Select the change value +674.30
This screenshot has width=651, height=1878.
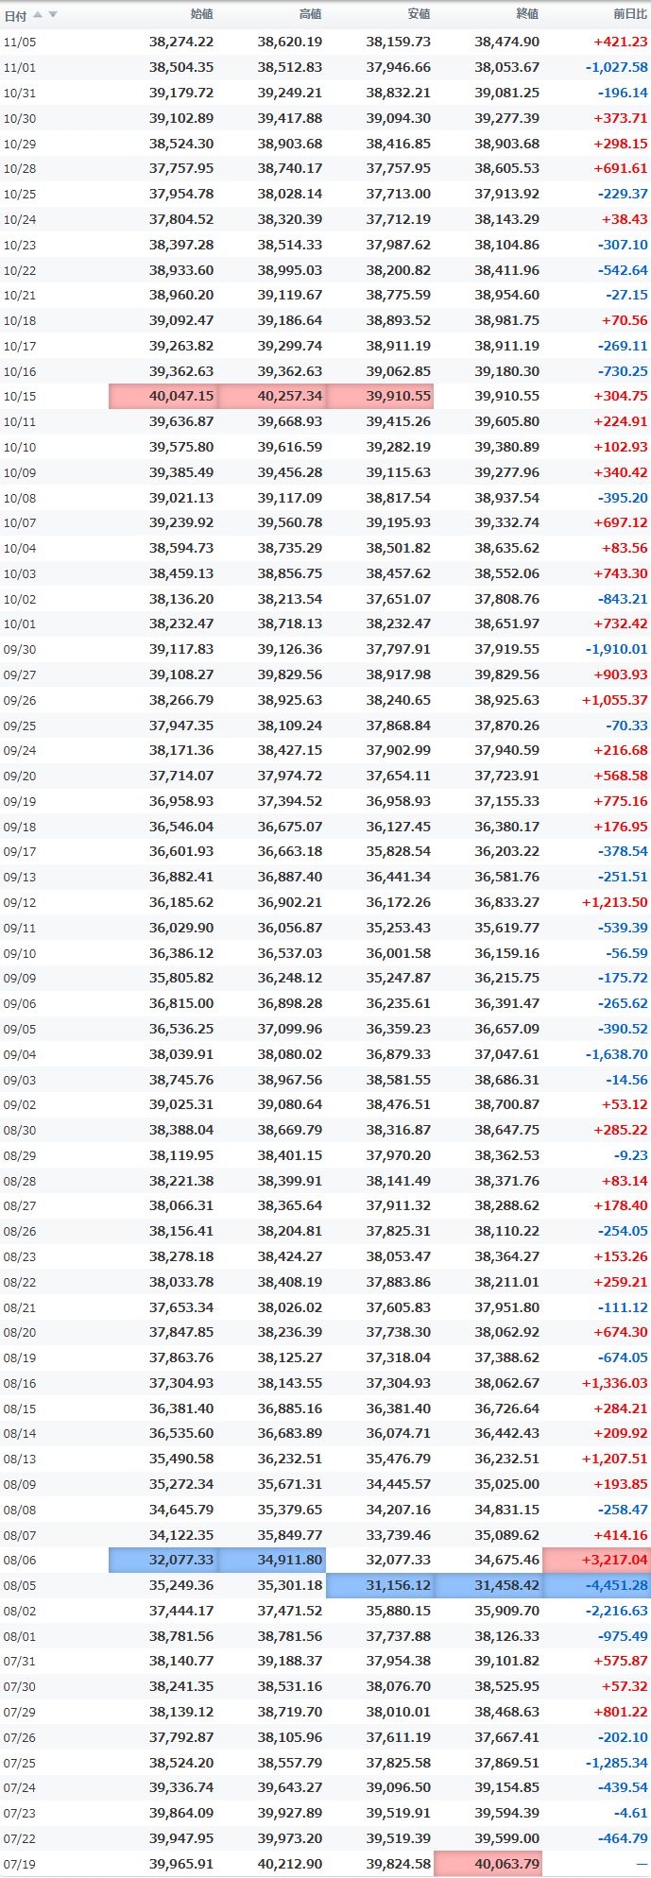tap(621, 1332)
